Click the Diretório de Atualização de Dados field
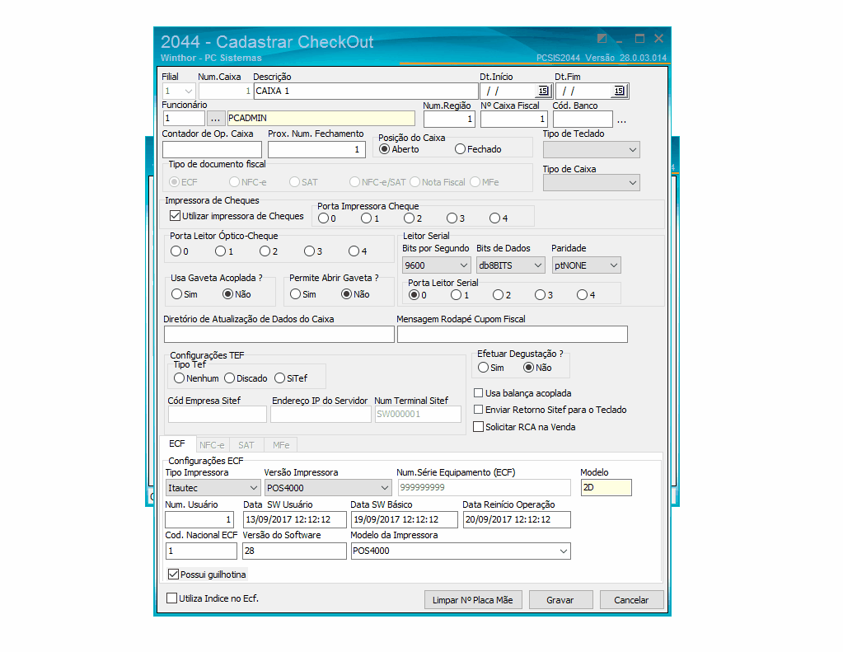 279,334
